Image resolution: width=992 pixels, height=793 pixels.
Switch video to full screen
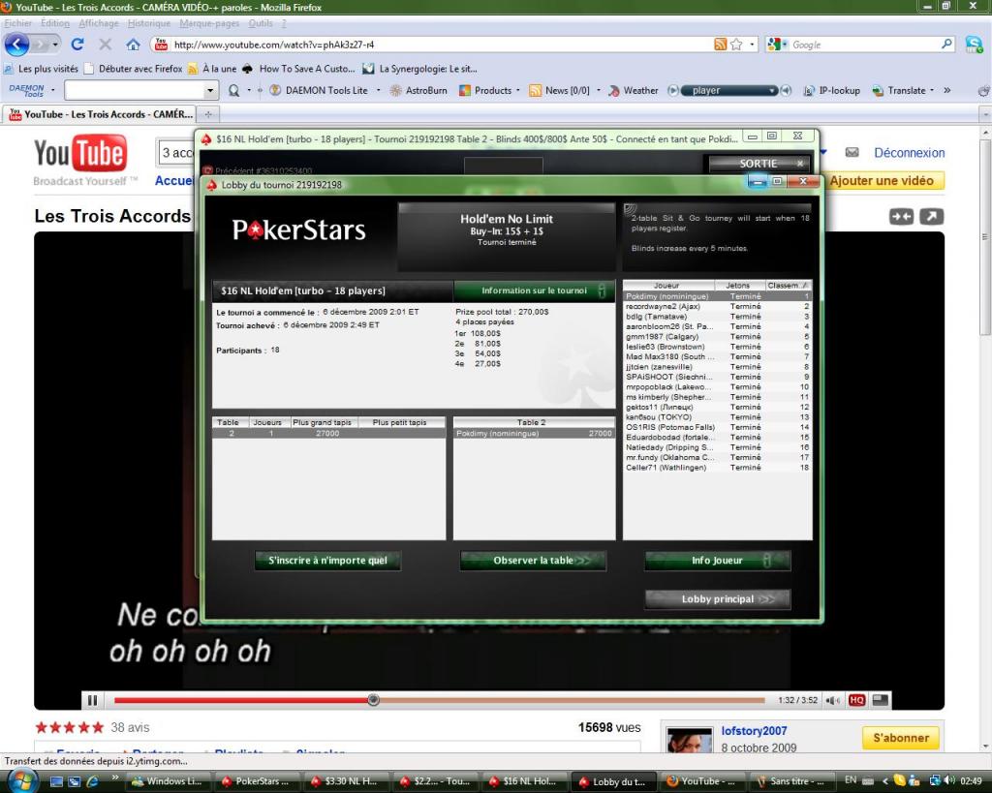[880, 700]
